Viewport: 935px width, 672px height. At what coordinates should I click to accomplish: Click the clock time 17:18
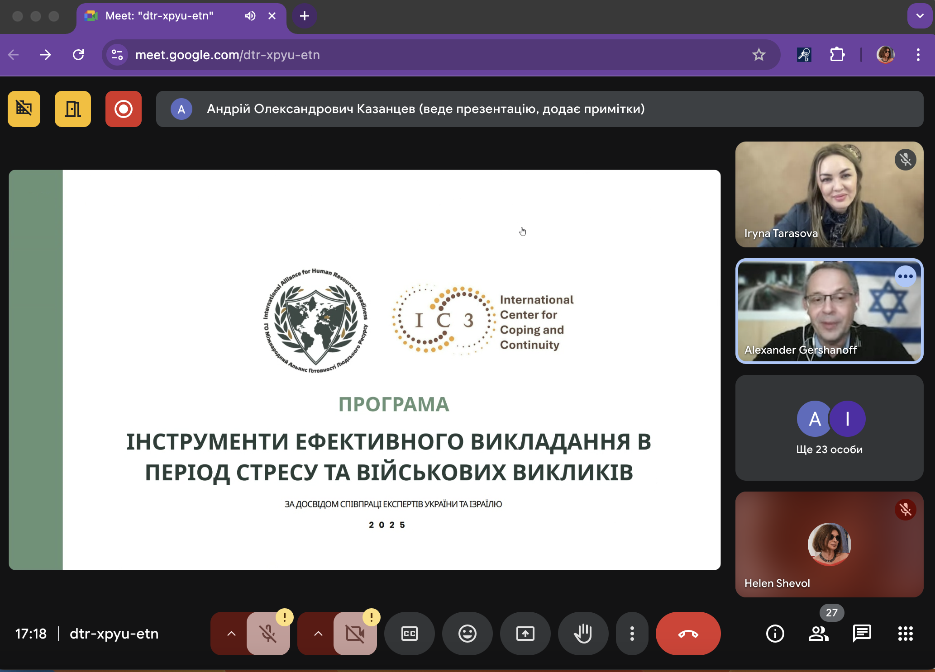coord(31,634)
